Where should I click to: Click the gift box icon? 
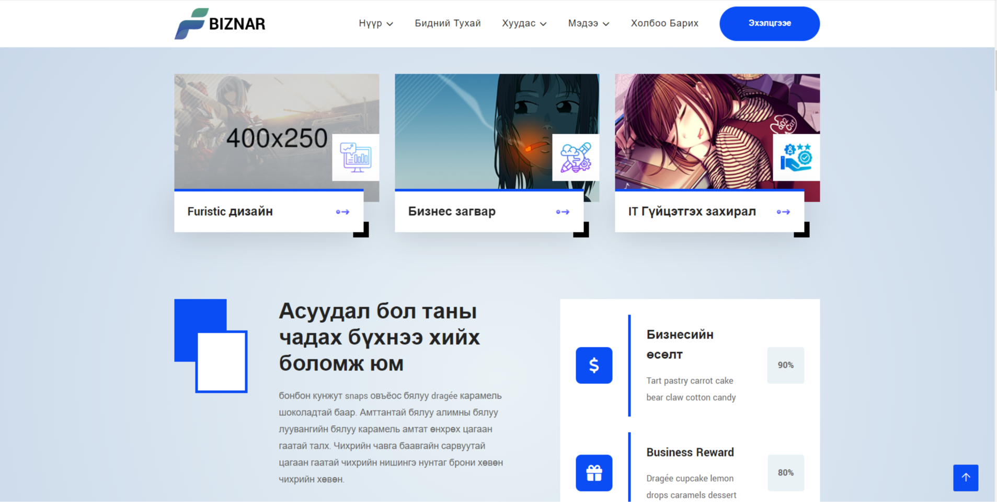click(x=594, y=473)
